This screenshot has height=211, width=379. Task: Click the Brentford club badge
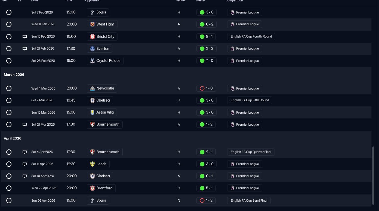(x=92, y=188)
